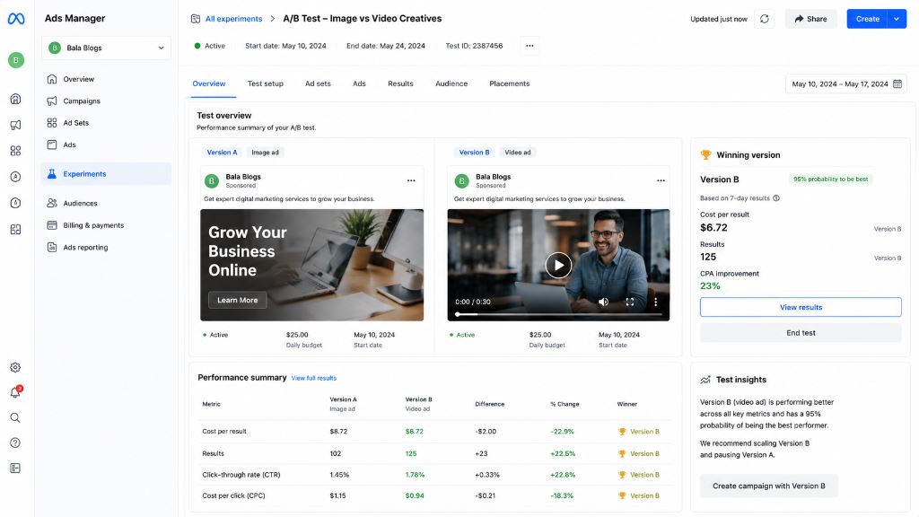Select Experiments in the sidebar

[x=106, y=173]
